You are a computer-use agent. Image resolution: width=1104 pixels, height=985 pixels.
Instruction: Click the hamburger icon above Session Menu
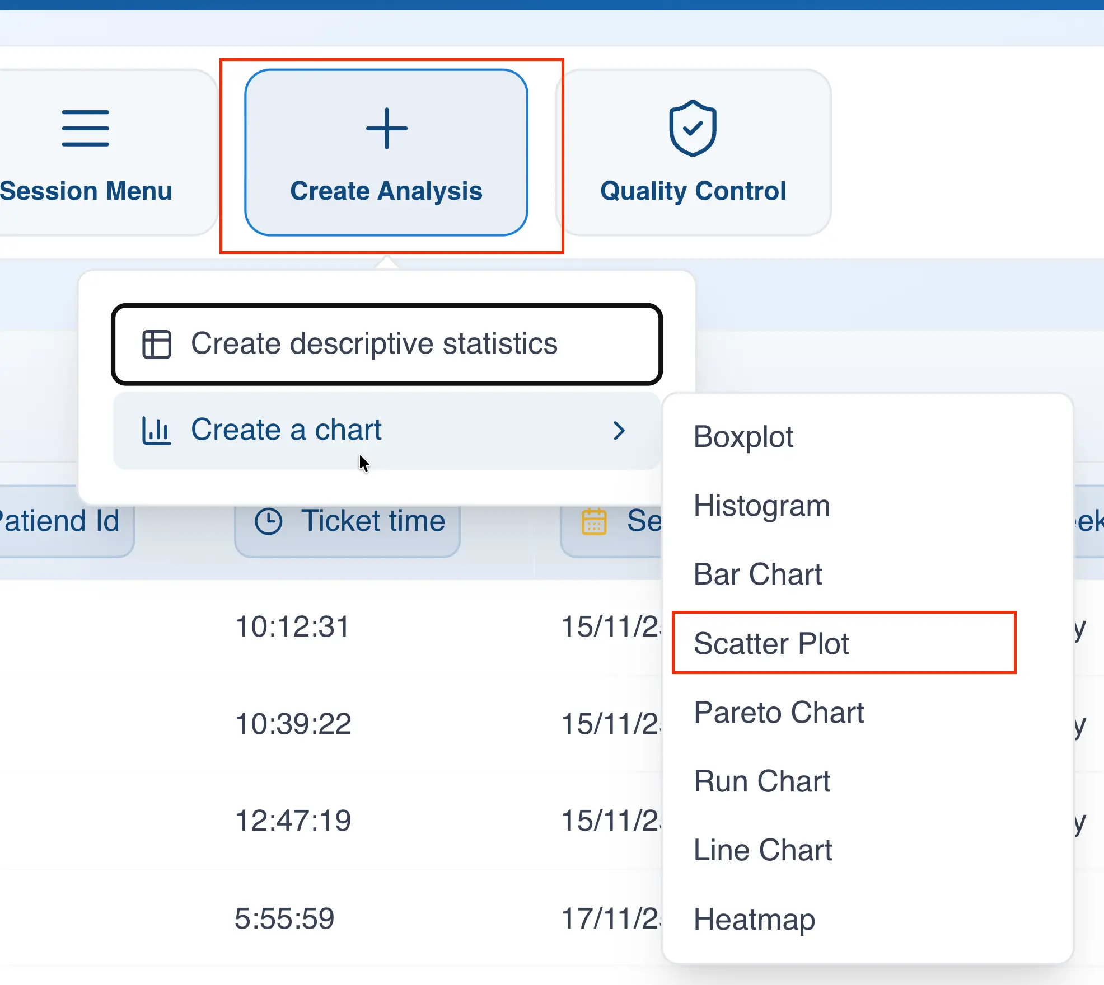pos(86,128)
